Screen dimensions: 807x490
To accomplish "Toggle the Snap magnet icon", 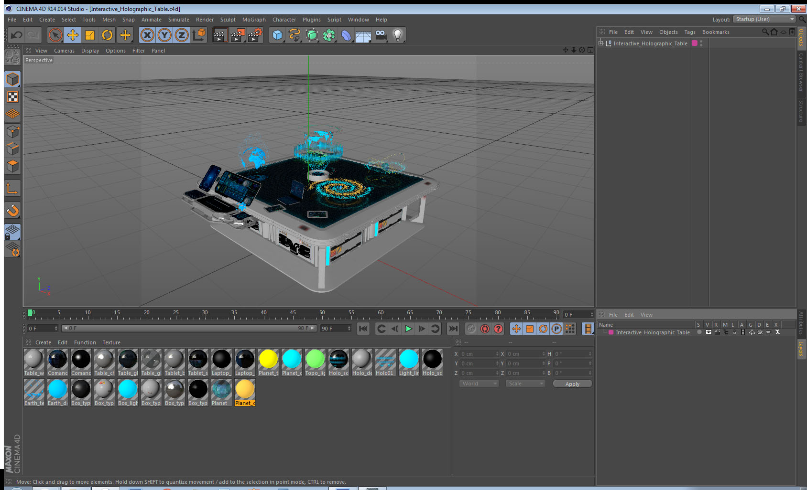I will point(12,210).
